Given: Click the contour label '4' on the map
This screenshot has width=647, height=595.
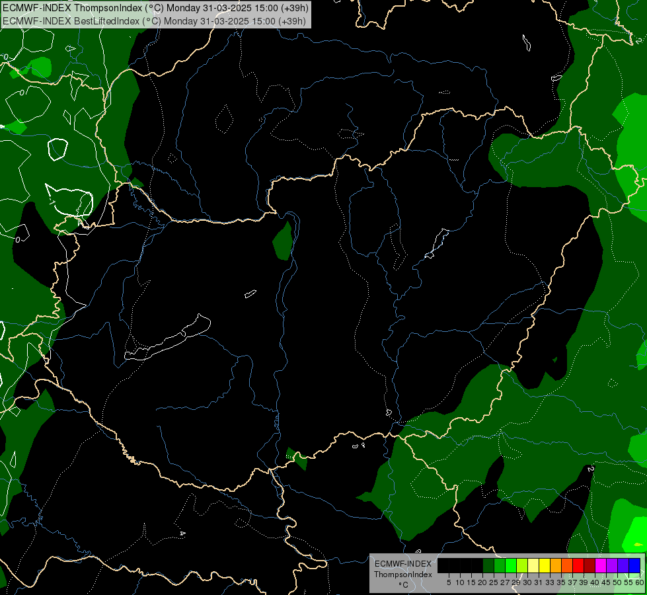Looking at the screenshot, I should [182, 534].
